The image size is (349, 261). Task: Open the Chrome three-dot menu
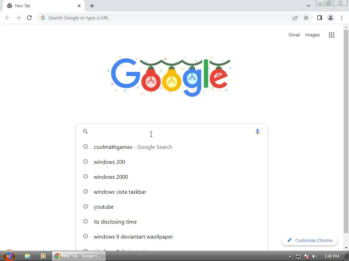pos(342,18)
